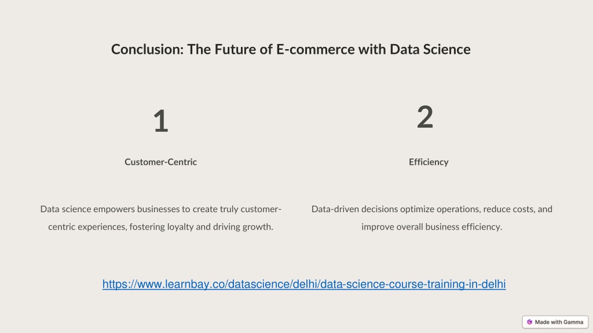Select the Customer-Centric heading
Viewport: 593px width, 333px height.
click(x=161, y=162)
